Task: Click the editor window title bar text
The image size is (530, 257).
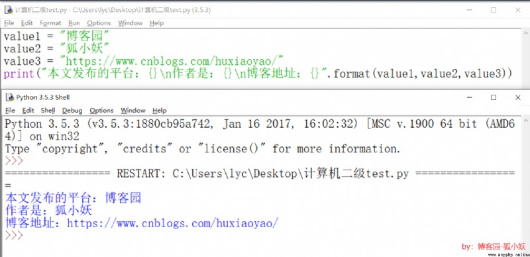Action: coord(113,10)
